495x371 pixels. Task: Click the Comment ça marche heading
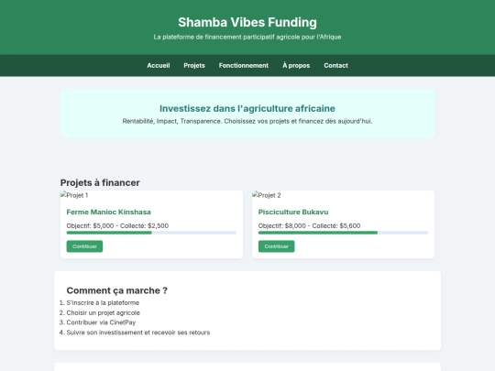pyautogui.click(x=116, y=290)
